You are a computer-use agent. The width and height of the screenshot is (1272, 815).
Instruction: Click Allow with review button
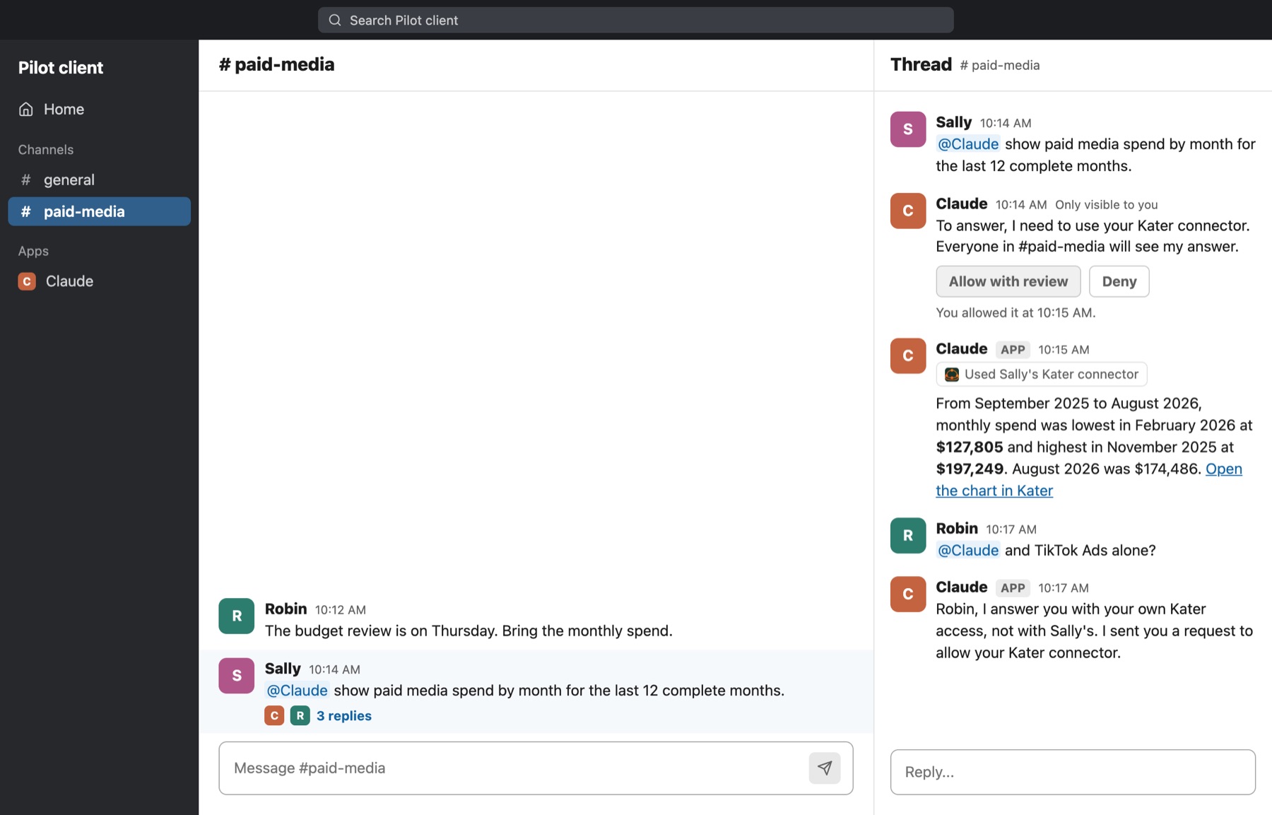click(1008, 281)
